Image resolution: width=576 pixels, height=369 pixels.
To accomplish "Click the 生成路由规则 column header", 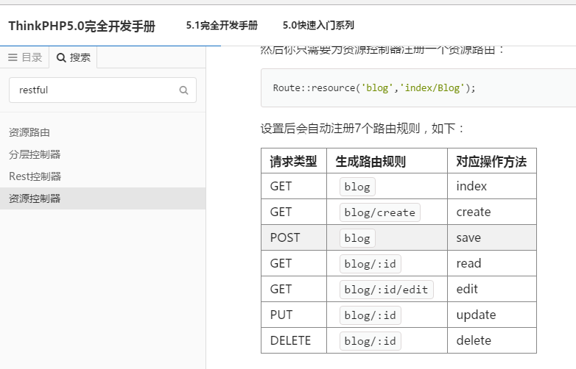I will tap(370, 161).
